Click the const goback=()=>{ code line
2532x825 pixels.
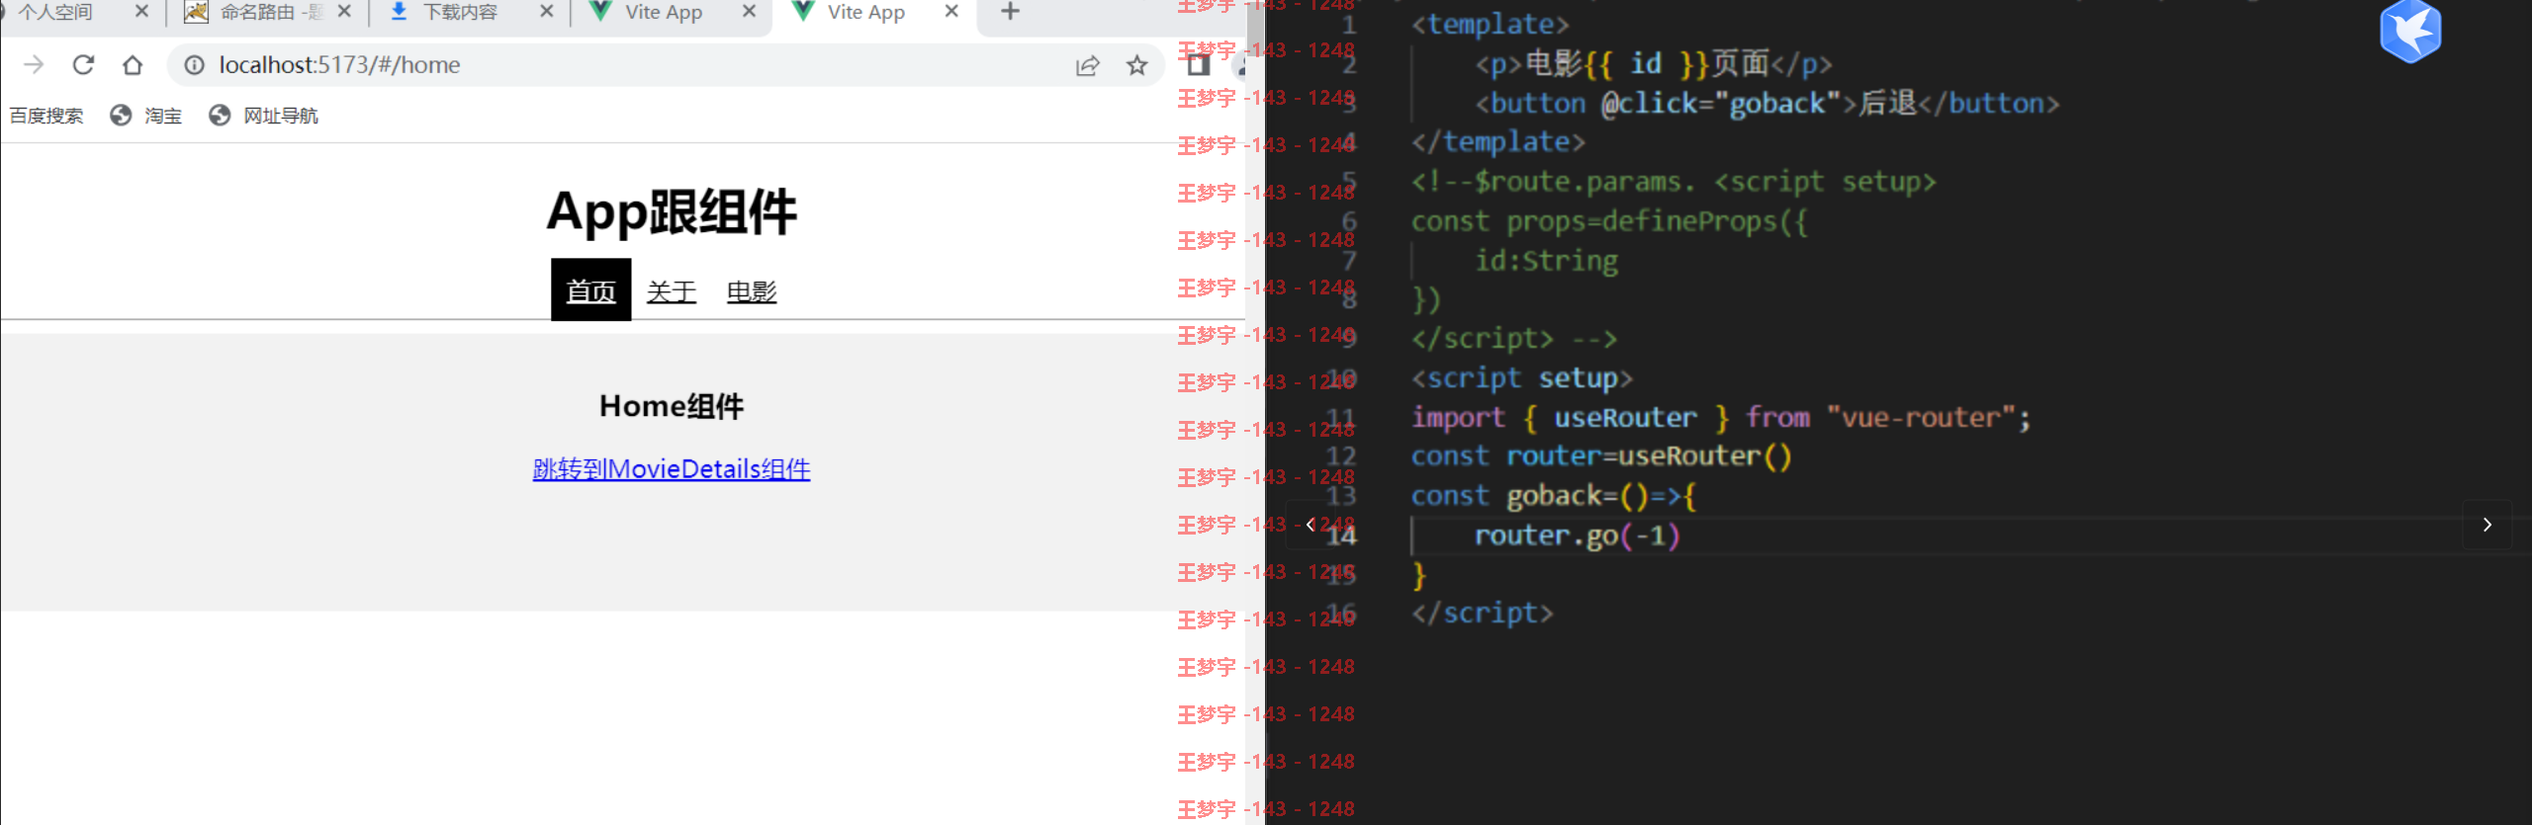(x=1554, y=495)
